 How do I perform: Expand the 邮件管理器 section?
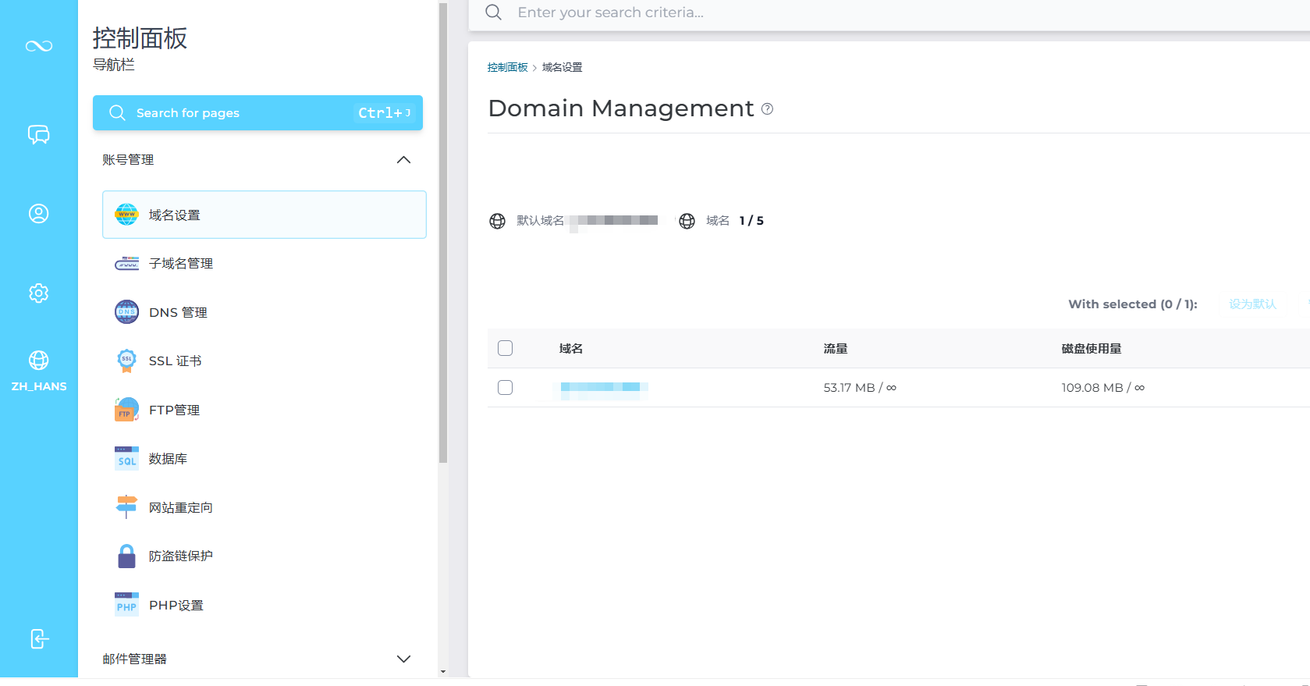tap(403, 659)
